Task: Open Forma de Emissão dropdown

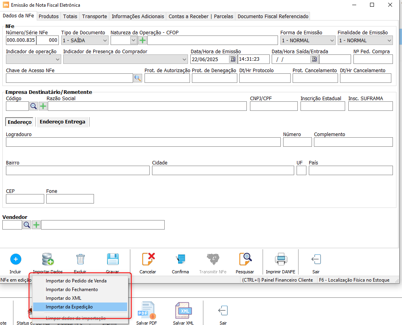Action: click(x=331, y=40)
